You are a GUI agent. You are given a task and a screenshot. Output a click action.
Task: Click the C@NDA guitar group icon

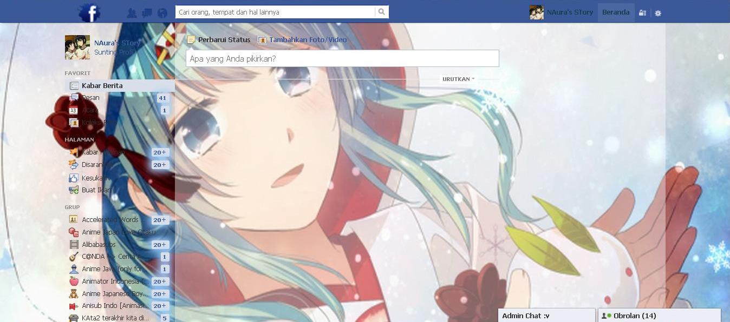tap(74, 257)
